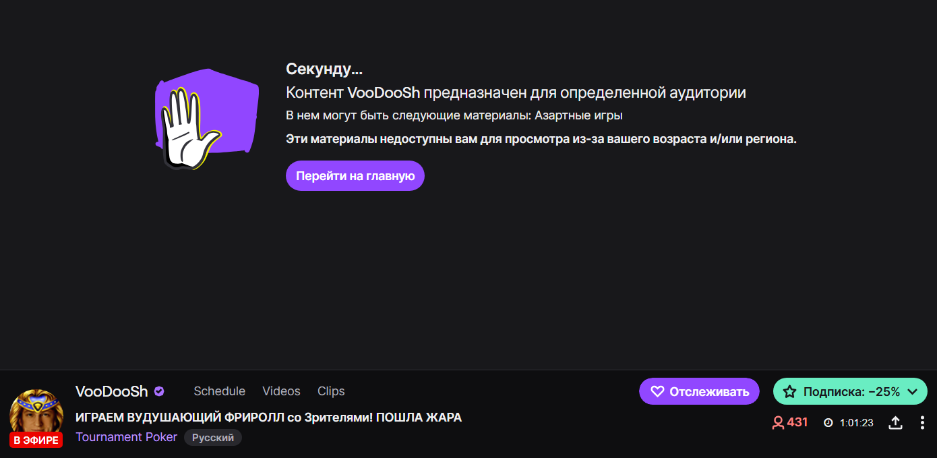
Task: Open the VooDooSh channel name link
Action: (x=112, y=391)
